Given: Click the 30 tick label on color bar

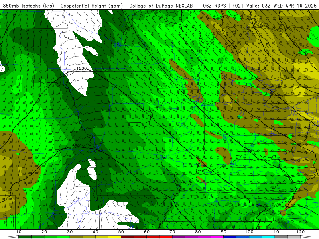Looking at the screenshot, I should click(x=70, y=232).
